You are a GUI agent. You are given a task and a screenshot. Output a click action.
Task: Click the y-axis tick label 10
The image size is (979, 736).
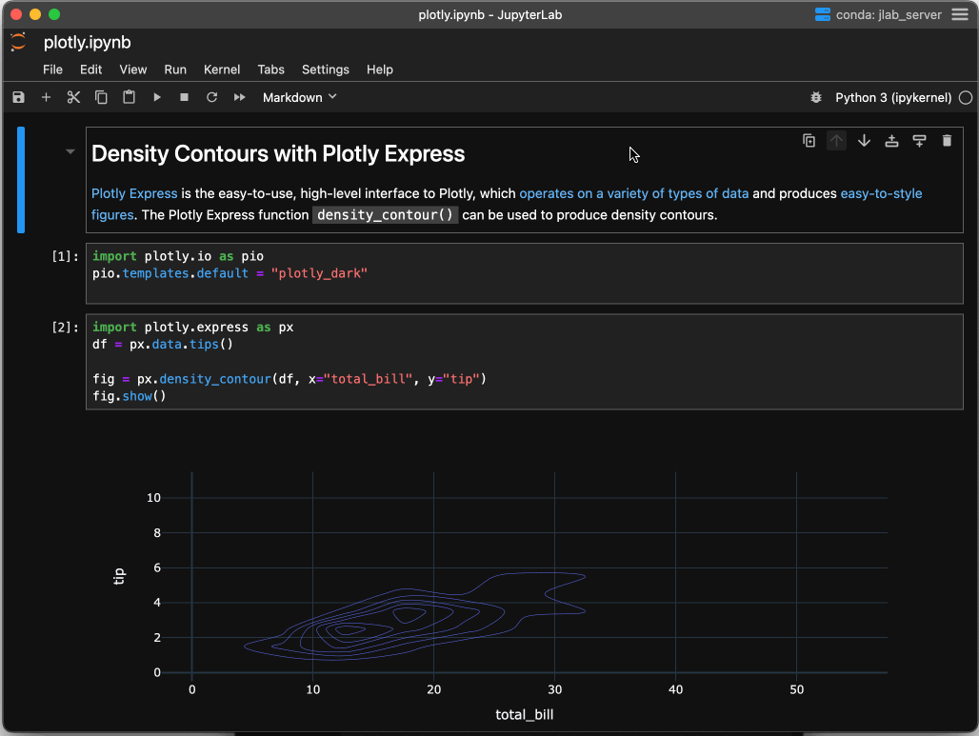coord(153,498)
